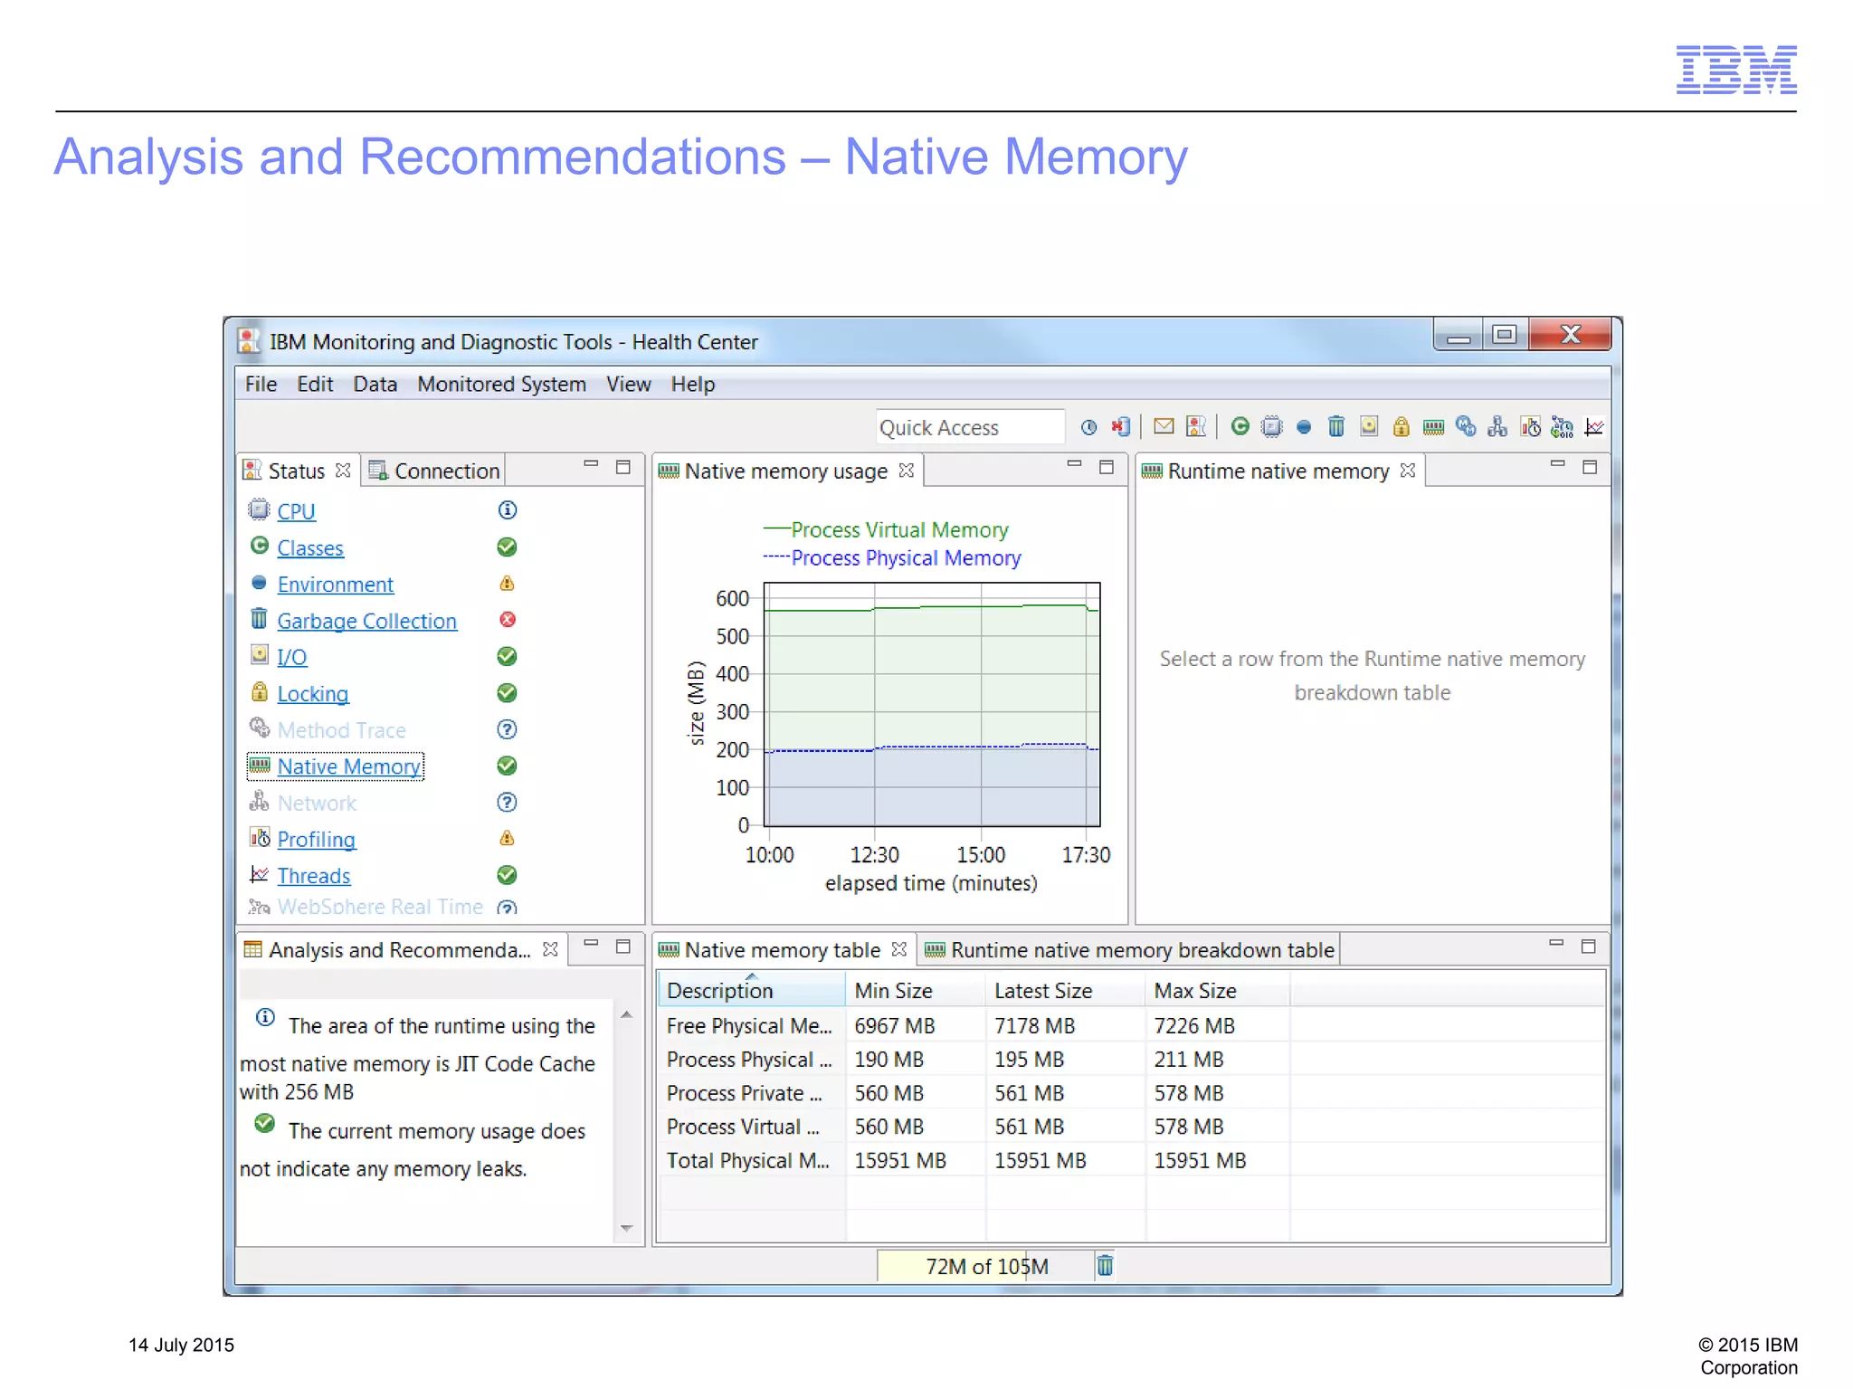Click garbage collect trash icon beside heap status
This screenshot has height=1389, width=1853.
click(x=1105, y=1265)
